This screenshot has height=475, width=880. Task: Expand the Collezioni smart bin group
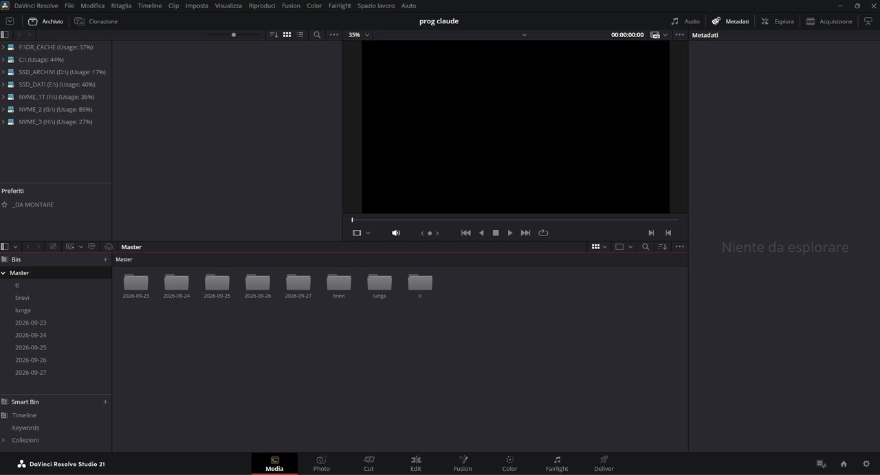(x=3, y=440)
